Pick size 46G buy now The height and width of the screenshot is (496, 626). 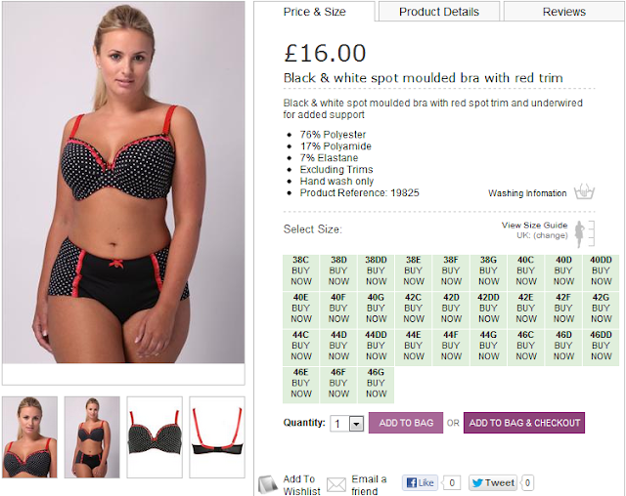point(376,384)
